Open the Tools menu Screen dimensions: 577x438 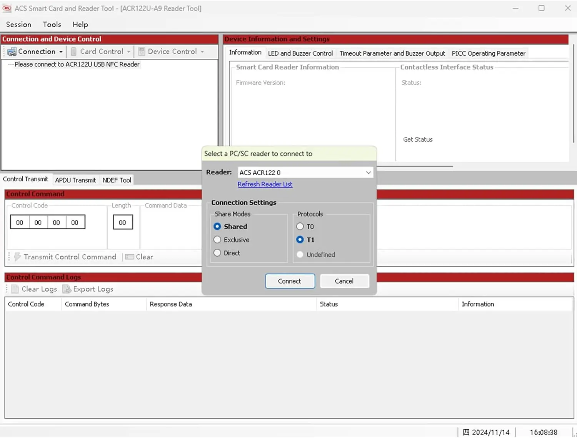52,25
